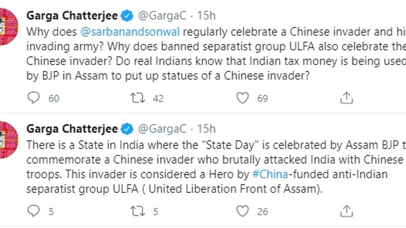Image resolution: width=406 pixels, height=228 pixels.
Task: Share the first tweet about Chinese invader statues
Action: pos(346,98)
